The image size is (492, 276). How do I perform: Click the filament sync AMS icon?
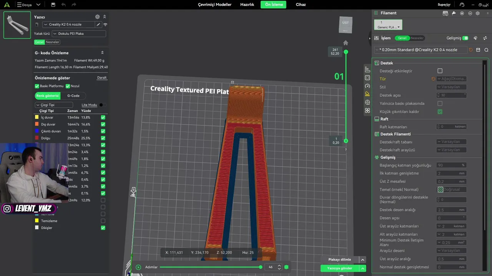(x=445, y=13)
